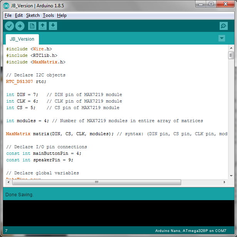
Task: Click the Verify checkmark button
Action: (9, 26)
